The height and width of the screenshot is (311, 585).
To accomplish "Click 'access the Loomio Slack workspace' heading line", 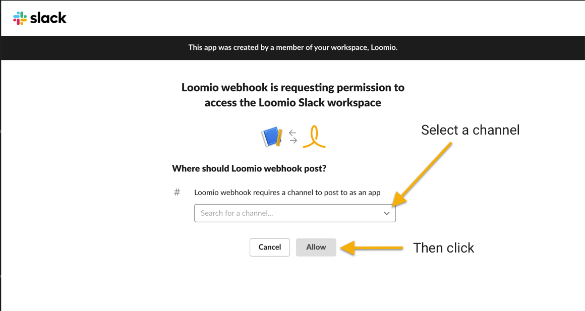I will point(293,102).
